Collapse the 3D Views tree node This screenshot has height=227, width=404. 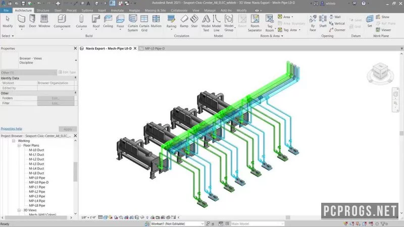pos(19,210)
